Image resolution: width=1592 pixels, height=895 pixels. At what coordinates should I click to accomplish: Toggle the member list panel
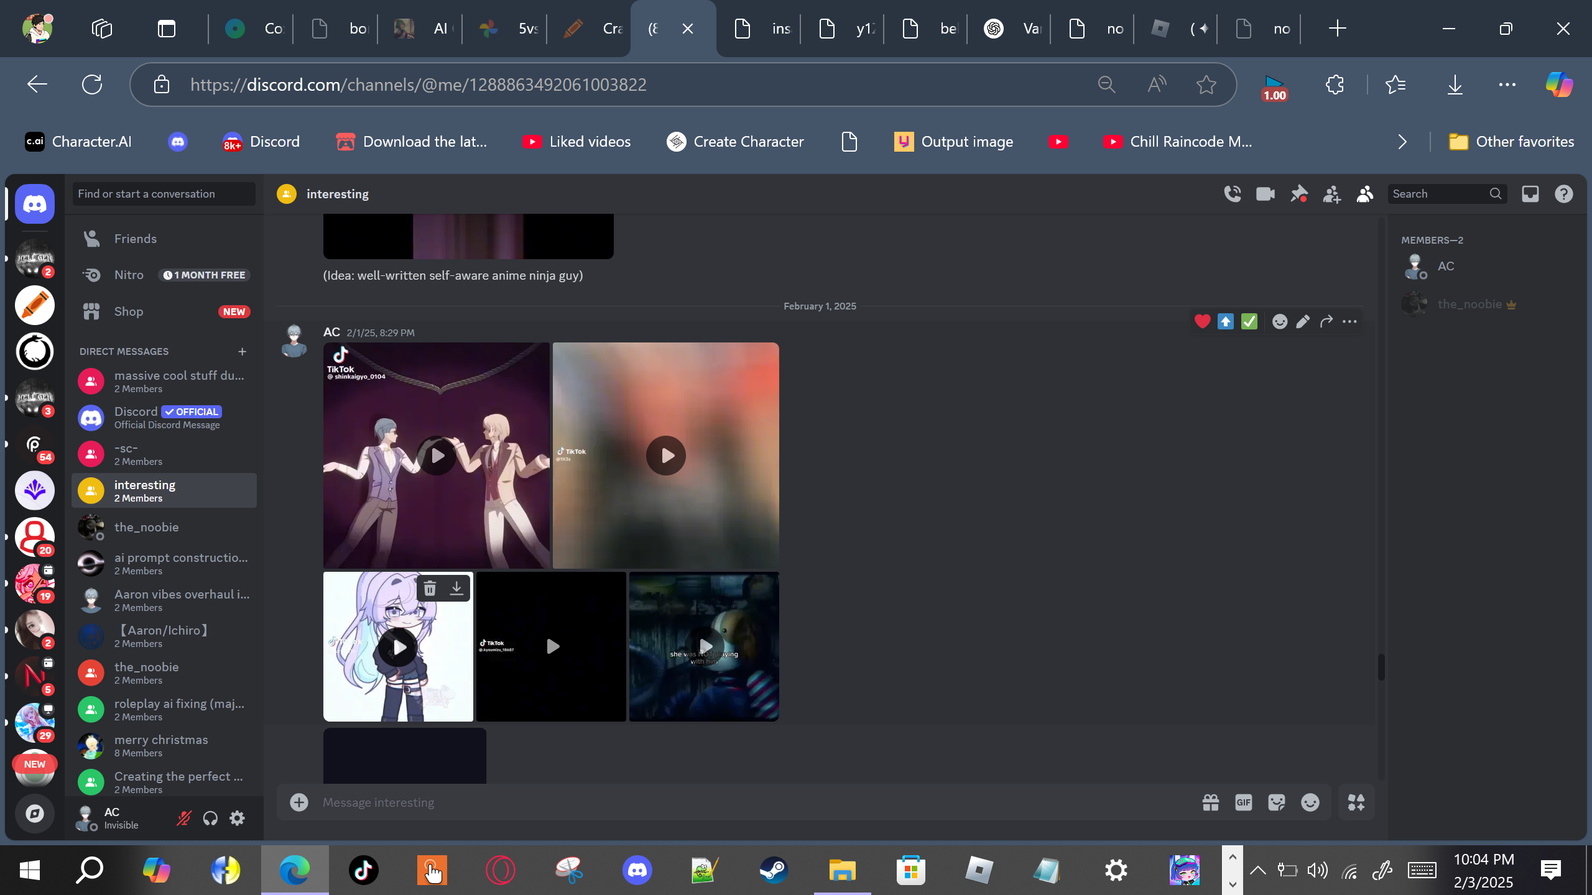coord(1365,194)
